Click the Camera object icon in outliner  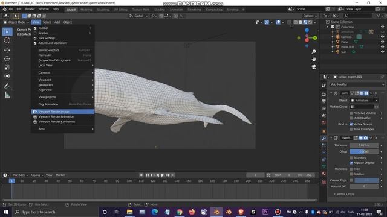pos(337,37)
